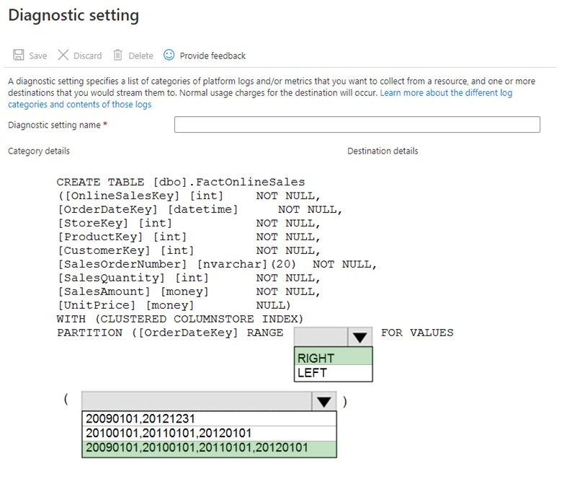Select option 20100101,20110101,20120101
This screenshot has height=479, width=567.
click(x=209, y=434)
